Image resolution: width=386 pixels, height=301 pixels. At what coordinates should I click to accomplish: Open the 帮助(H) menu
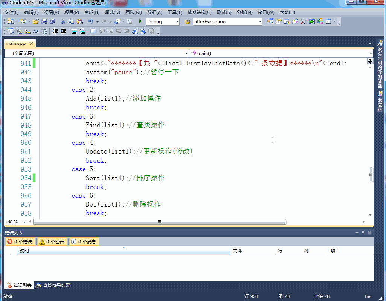click(x=287, y=12)
